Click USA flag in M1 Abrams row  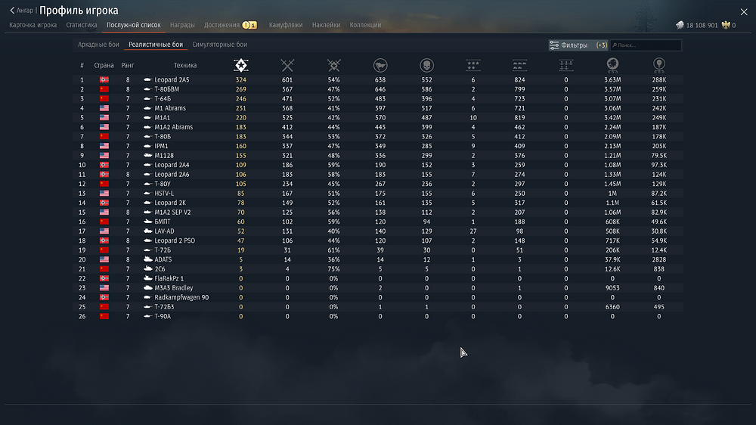[104, 108]
